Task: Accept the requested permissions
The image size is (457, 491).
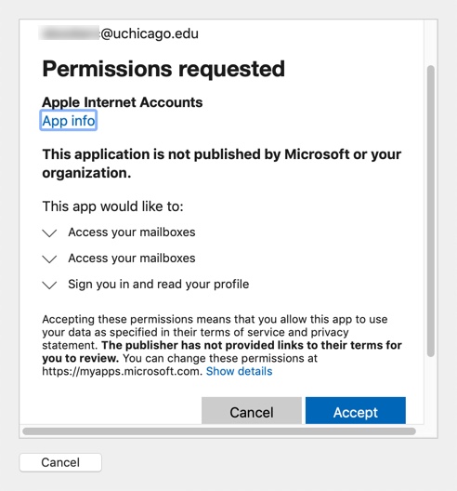Action: click(x=356, y=411)
